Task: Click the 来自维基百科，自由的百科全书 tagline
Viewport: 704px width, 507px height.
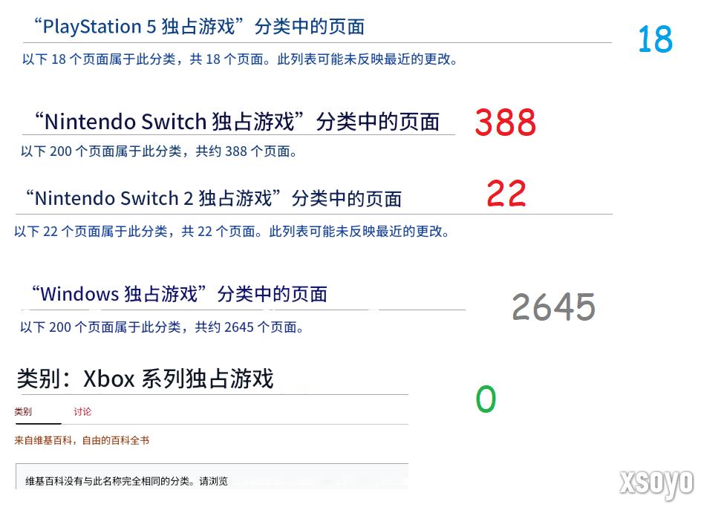Action: (82, 440)
